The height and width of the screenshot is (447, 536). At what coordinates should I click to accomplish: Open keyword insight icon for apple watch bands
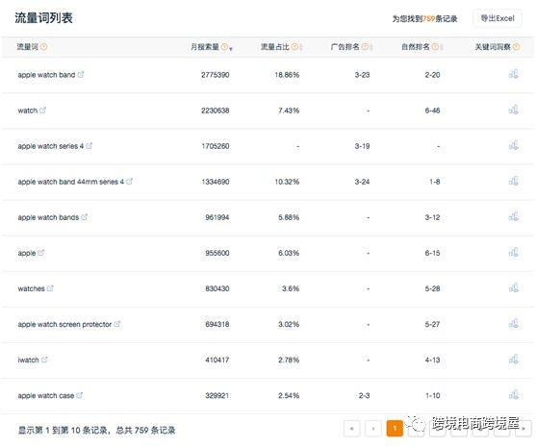pyautogui.click(x=514, y=216)
